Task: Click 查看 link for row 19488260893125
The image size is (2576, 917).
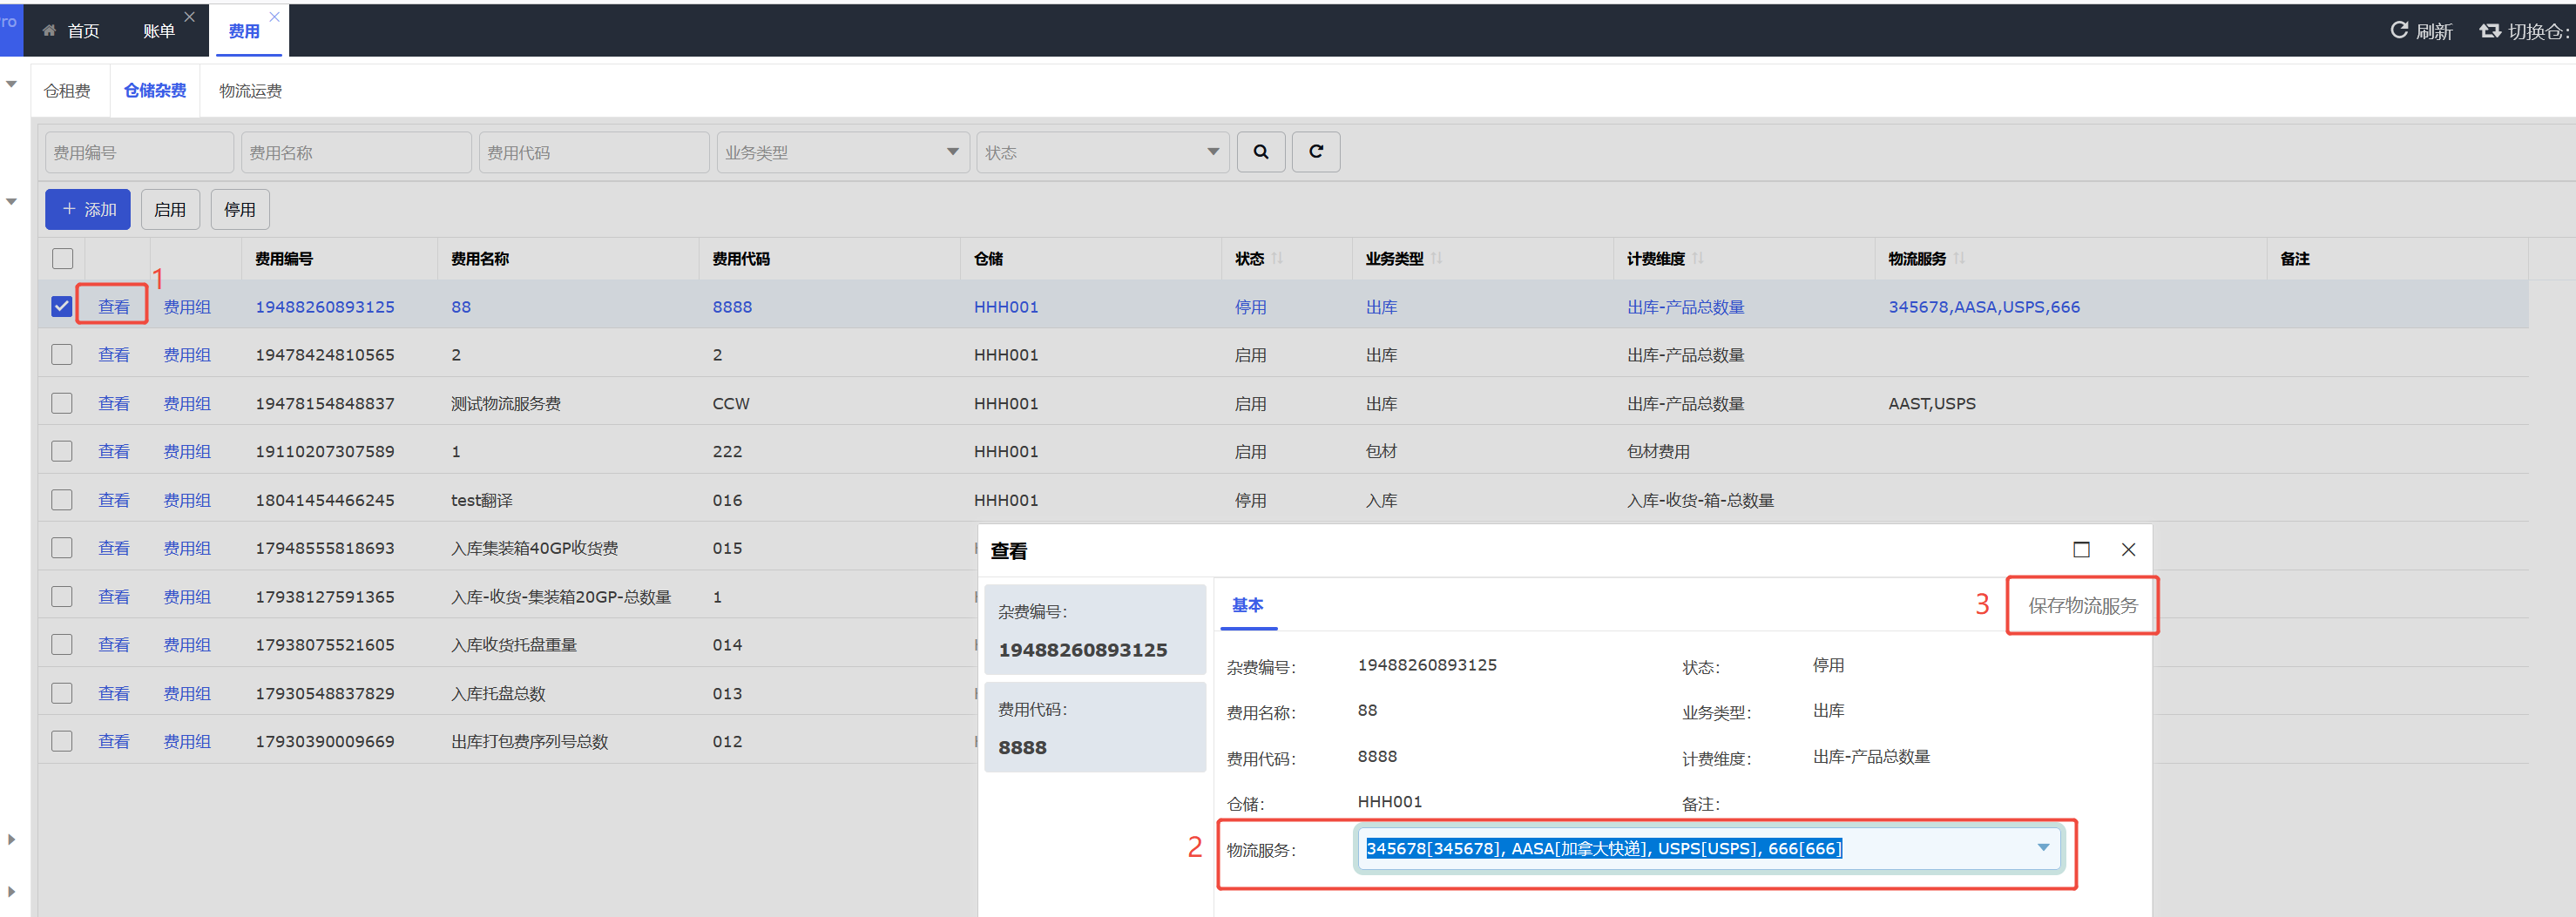Action: click(x=114, y=307)
